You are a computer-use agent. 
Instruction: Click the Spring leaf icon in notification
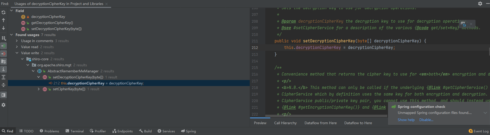(x=394, y=107)
